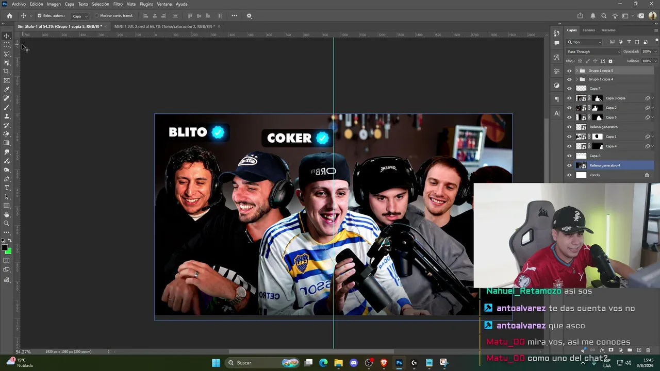Open the Pass Through blend mode dropdown

593,52
